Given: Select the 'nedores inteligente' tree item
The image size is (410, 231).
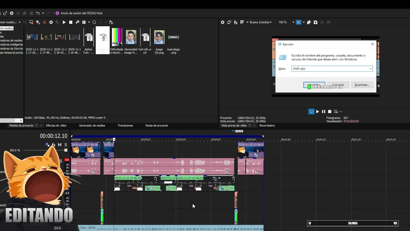Looking at the screenshot, I should [12, 45].
